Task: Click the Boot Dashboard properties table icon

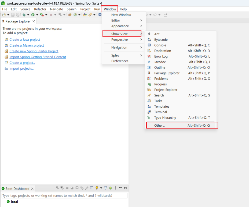Action: pos(91,188)
